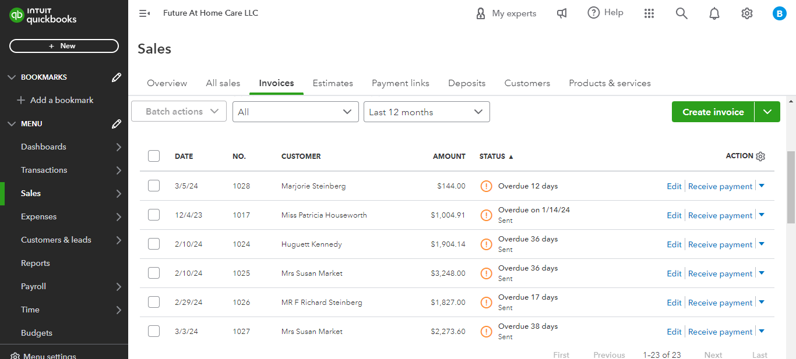Screen dimensions: 796x359
Task: Check the box for invoice 1026
Action: [154, 302]
